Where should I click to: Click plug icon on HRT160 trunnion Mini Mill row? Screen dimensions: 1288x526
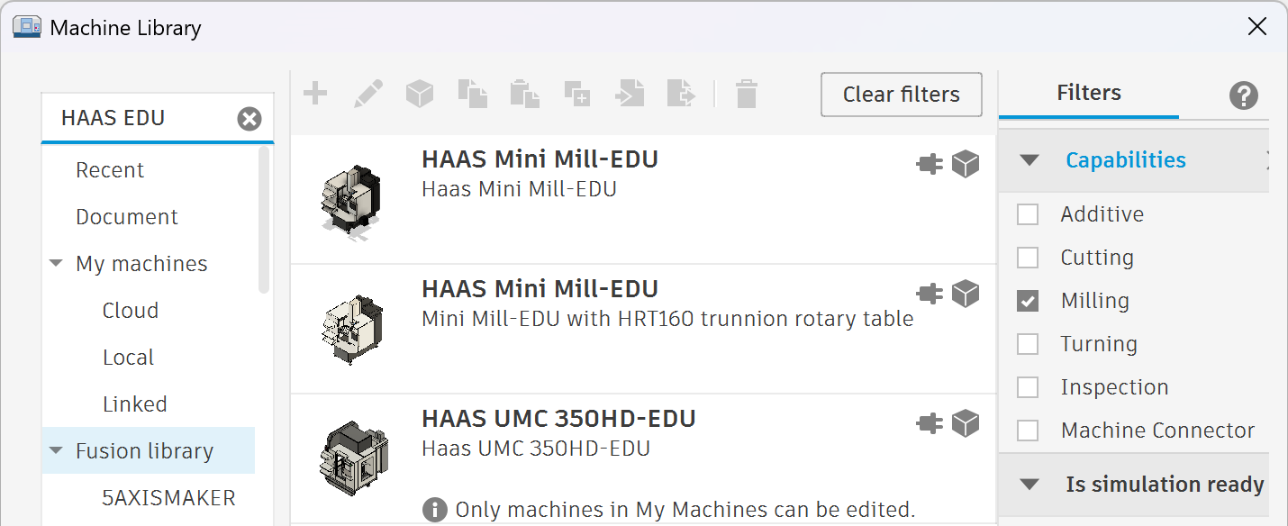coord(930,294)
